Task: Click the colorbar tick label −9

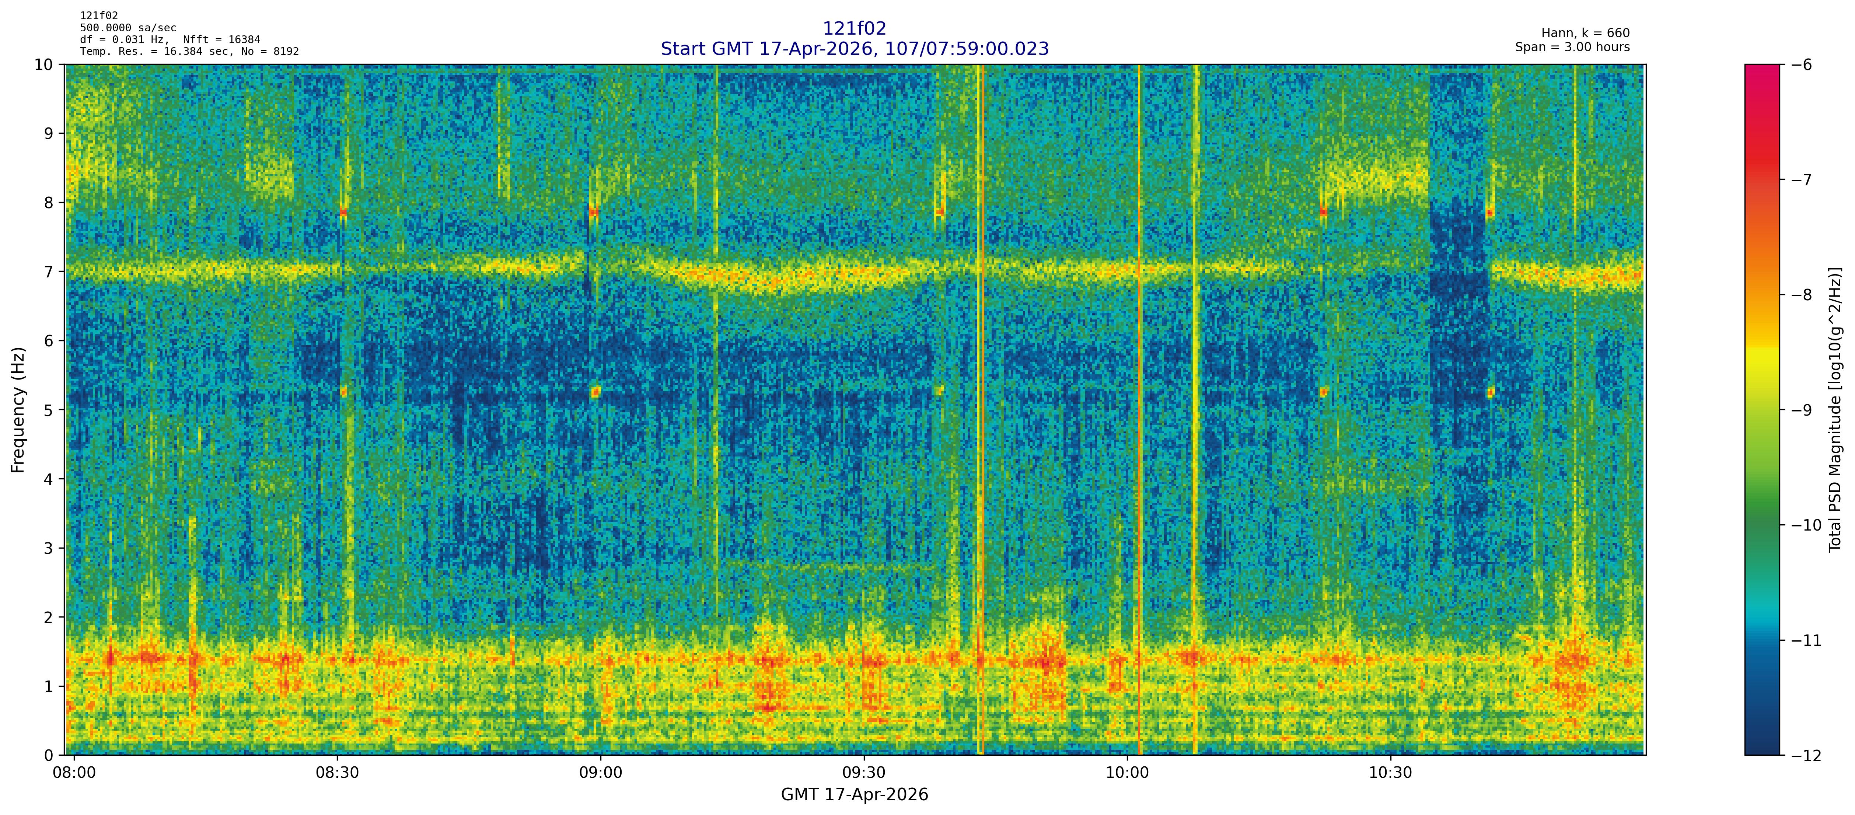Action: 1802,410
